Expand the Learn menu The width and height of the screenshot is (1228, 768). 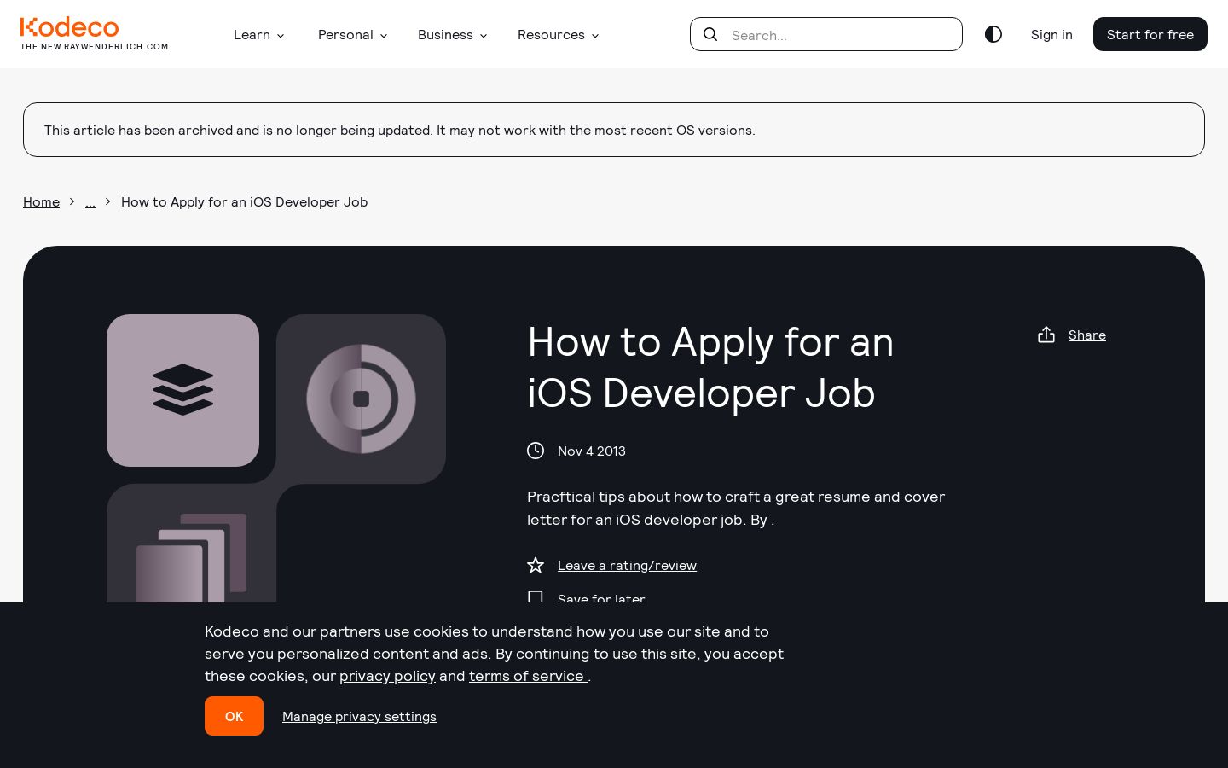click(259, 35)
